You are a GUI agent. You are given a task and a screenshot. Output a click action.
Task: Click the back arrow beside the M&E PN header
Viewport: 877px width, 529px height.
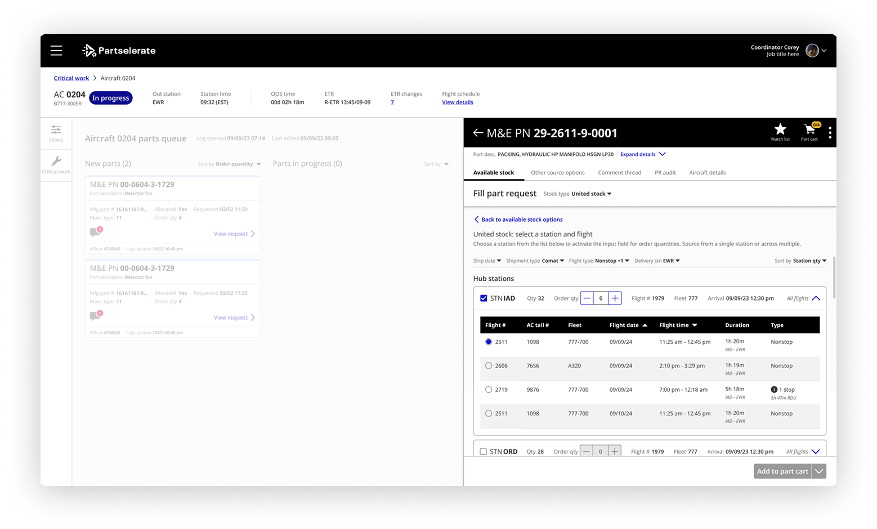pos(478,133)
